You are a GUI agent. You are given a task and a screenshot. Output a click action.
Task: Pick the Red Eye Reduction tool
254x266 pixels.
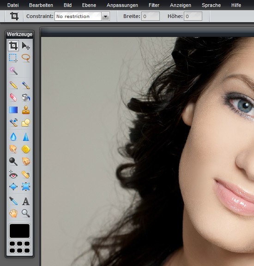[13, 175]
